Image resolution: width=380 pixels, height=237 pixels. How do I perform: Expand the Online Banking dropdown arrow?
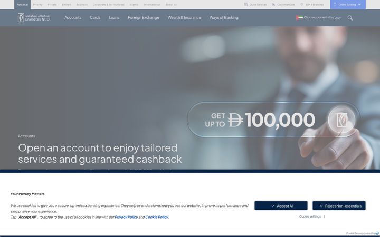[359, 4]
